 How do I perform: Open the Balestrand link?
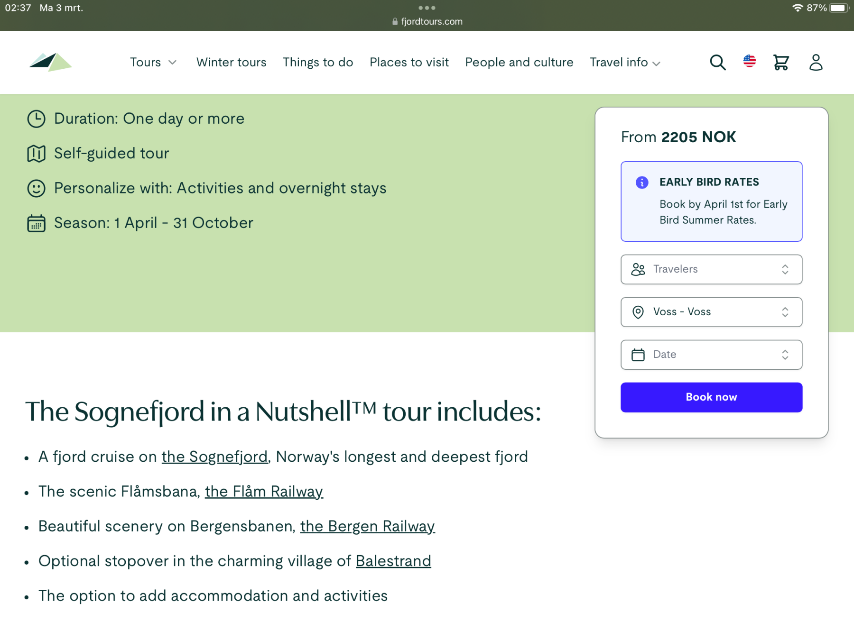393,561
